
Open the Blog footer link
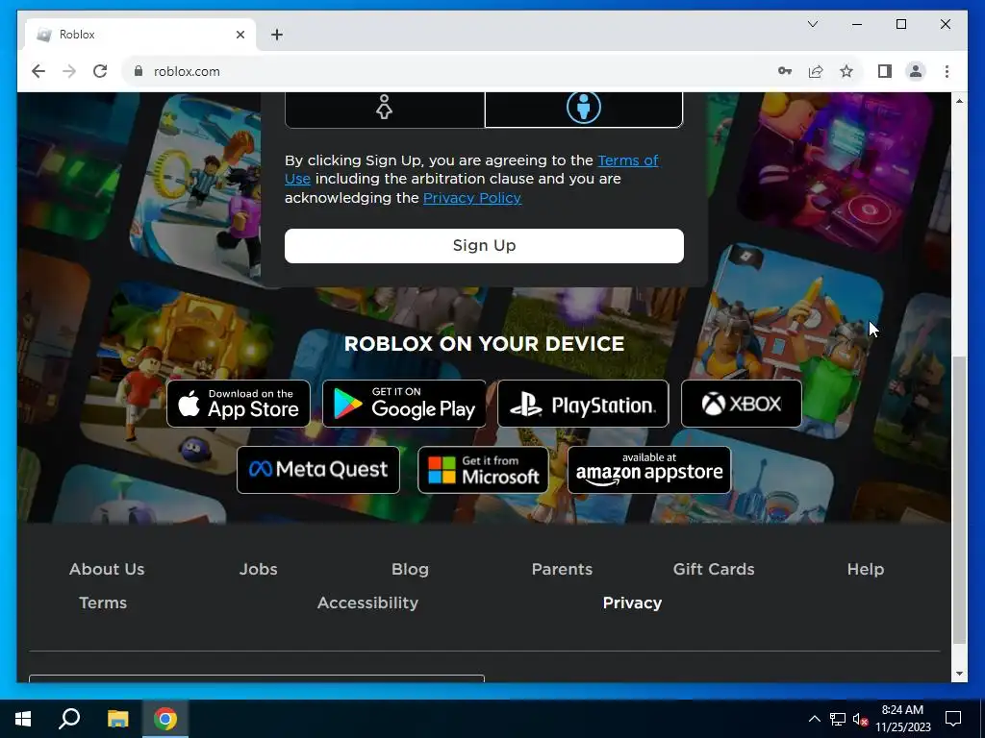coord(410,569)
